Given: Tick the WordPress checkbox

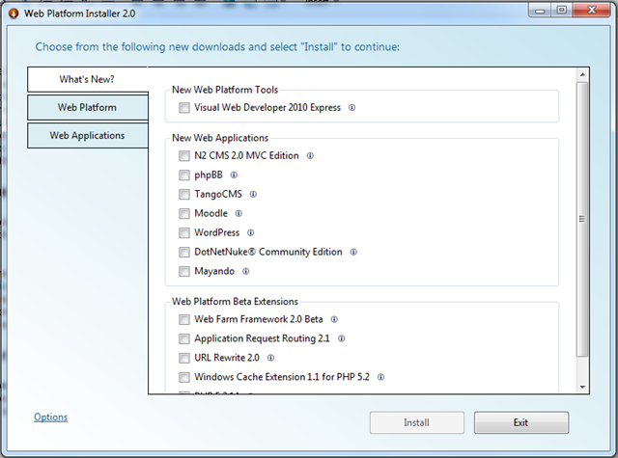Looking at the screenshot, I should click(184, 233).
